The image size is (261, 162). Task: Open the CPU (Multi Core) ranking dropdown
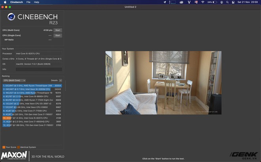14,81
